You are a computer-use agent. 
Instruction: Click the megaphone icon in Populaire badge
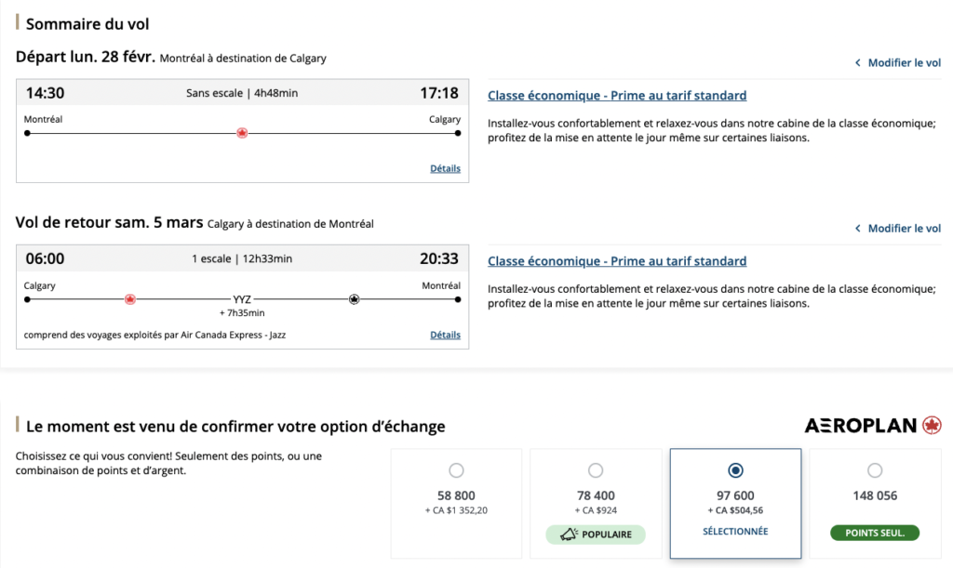tap(568, 535)
